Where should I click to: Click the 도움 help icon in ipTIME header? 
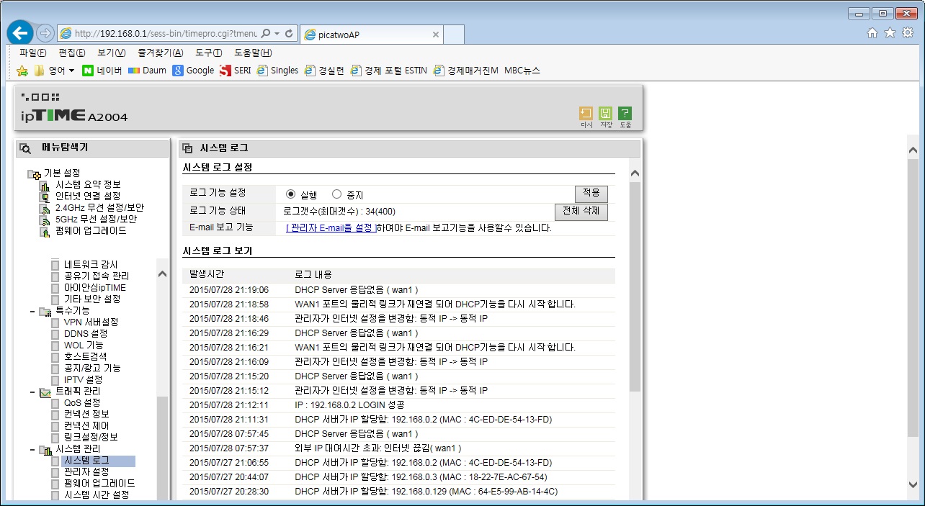(625, 117)
